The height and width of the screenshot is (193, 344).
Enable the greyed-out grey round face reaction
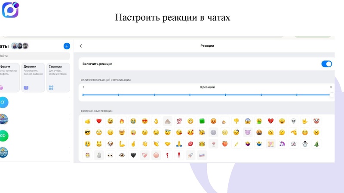click(213, 133)
